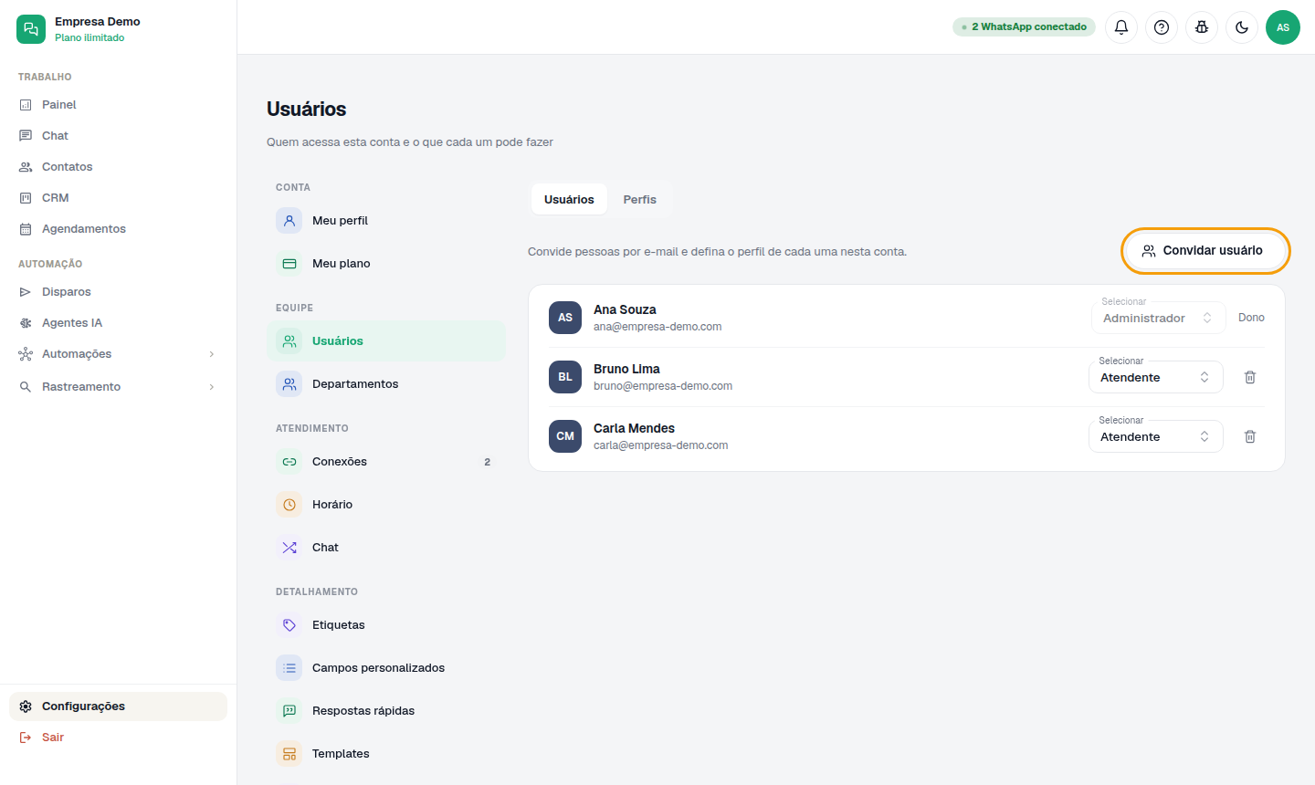Click the Convidar usuário button
Image resolution: width=1315 pixels, height=785 pixels.
click(x=1205, y=251)
